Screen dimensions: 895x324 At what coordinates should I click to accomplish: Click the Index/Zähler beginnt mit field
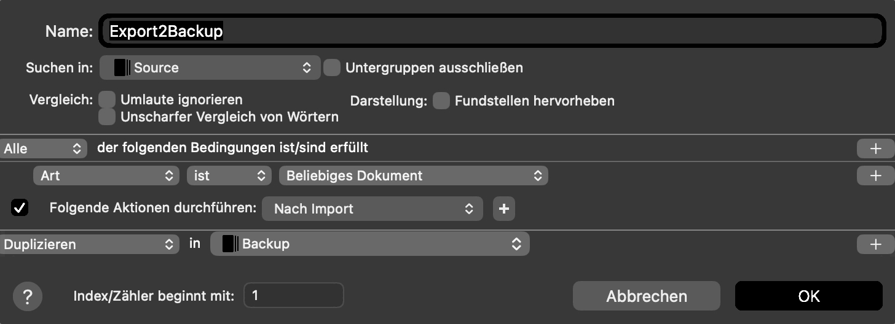(294, 296)
